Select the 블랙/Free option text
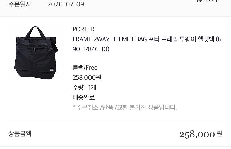Image resolution: width=231 pixels, height=149 pixels. click(x=85, y=68)
